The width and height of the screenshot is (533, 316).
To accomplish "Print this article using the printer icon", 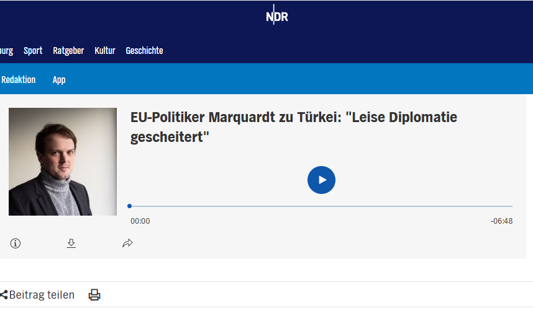I will (x=94, y=295).
